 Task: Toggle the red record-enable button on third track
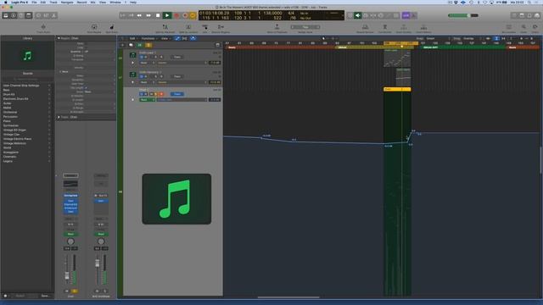[161, 94]
